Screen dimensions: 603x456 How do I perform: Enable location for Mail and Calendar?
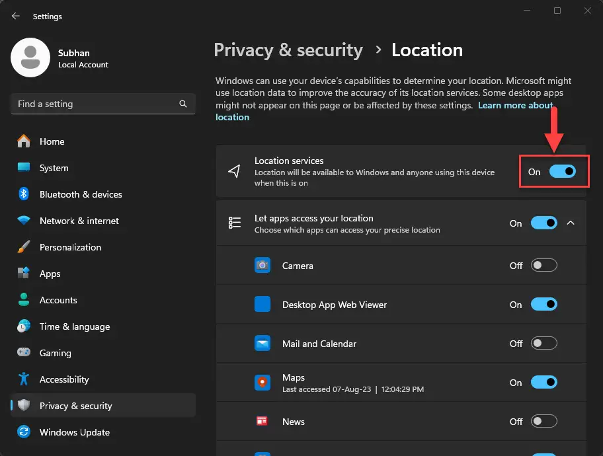pyautogui.click(x=543, y=344)
